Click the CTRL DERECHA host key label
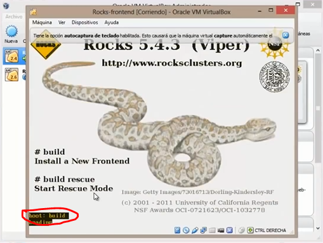The image size is (323, 243). coord(270,230)
